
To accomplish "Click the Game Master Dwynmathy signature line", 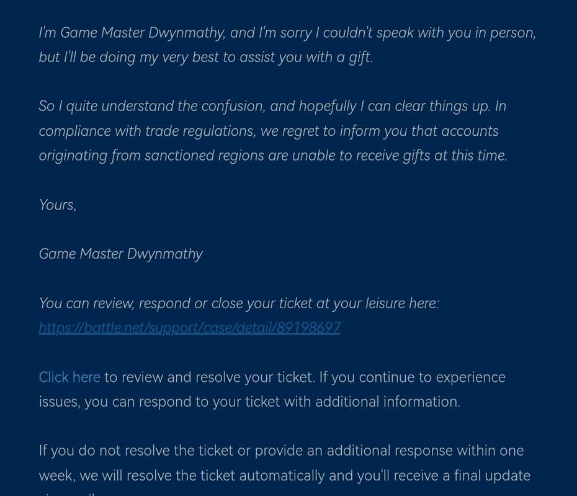I will (x=121, y=254).
